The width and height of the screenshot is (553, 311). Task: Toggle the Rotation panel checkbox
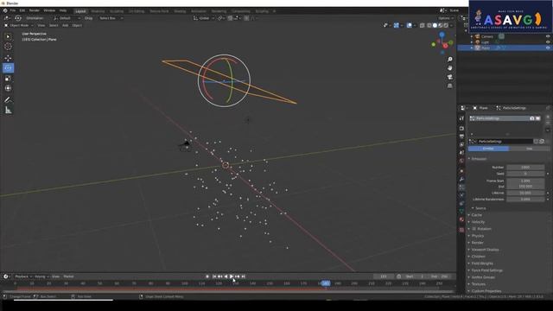click(x=474, y=229)
